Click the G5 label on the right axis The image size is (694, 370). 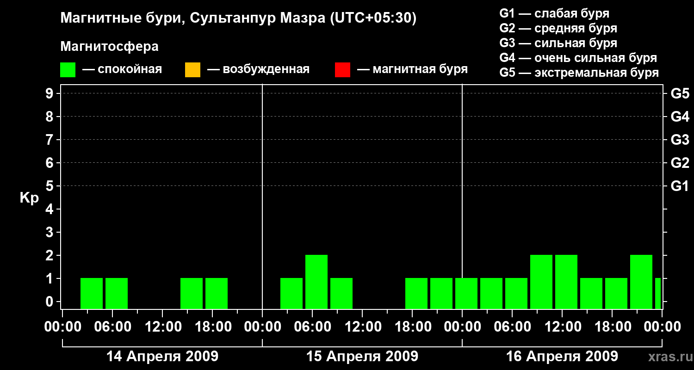(x=680, y=94)
